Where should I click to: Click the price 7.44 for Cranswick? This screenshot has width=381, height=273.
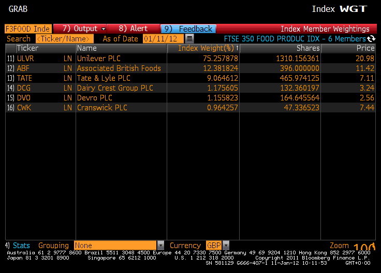point(367,108)
